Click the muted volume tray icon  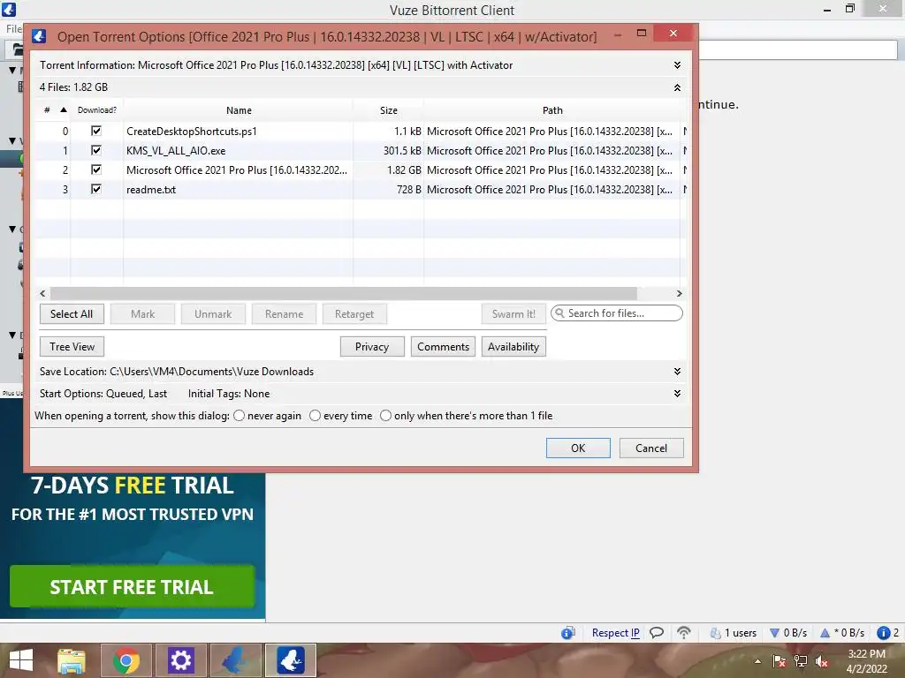[x=822, y=662]
